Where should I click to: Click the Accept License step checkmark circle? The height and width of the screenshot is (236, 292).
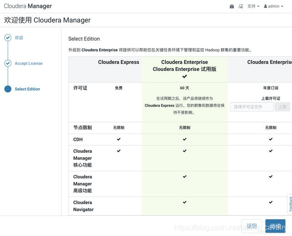pos(8,64)
